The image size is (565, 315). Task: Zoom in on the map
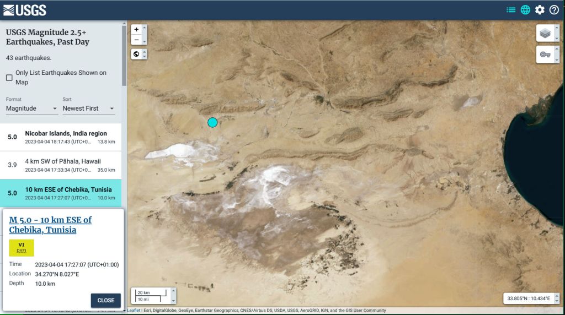[136, 29]
